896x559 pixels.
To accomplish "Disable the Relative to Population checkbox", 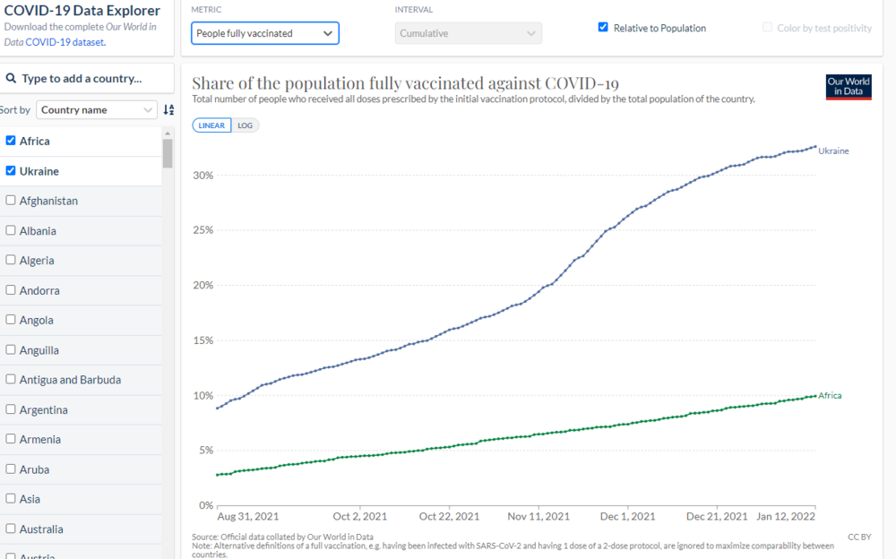I will [x=603, y=28].
